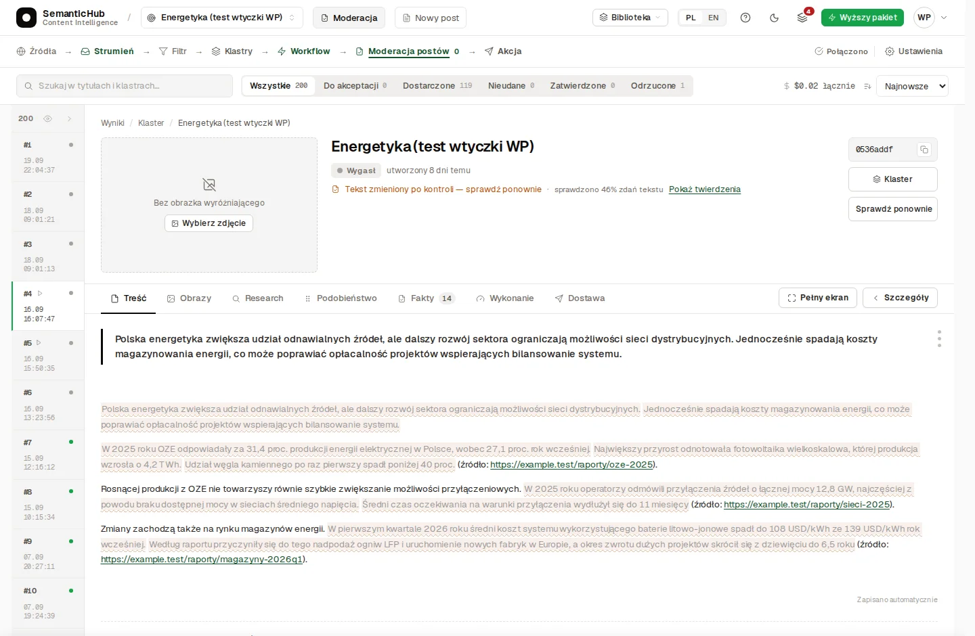Click the Moderacja button
This screenshot has height=636, width=975.
pos(349,18)
